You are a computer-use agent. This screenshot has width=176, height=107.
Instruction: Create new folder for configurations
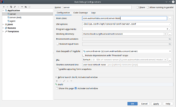click(26, 7)
